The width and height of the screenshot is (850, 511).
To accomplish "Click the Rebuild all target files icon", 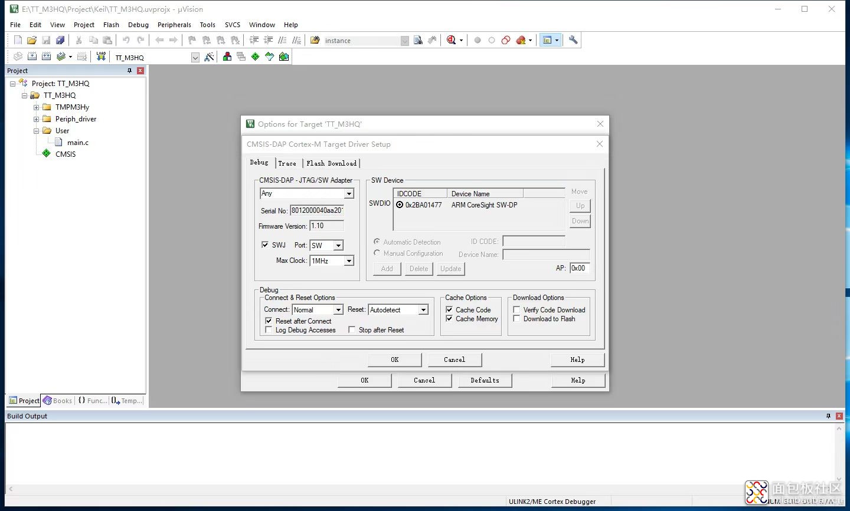I will point(46,57).
